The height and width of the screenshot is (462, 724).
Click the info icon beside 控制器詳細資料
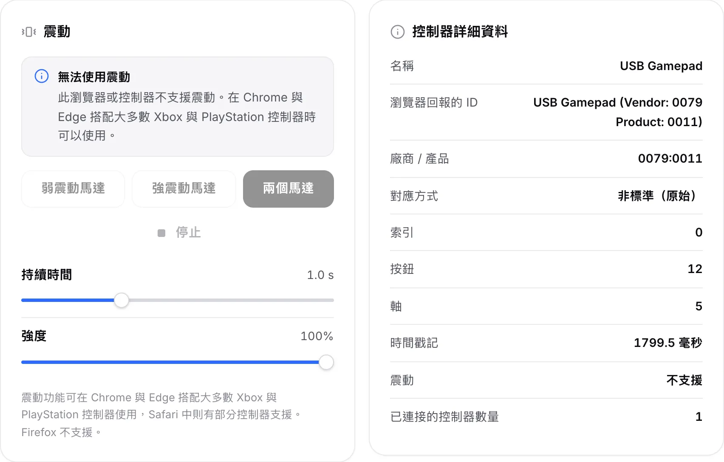point(398,32)
